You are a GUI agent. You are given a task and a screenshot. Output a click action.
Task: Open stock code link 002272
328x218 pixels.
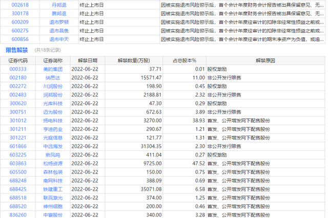click(x=18, y=86)
